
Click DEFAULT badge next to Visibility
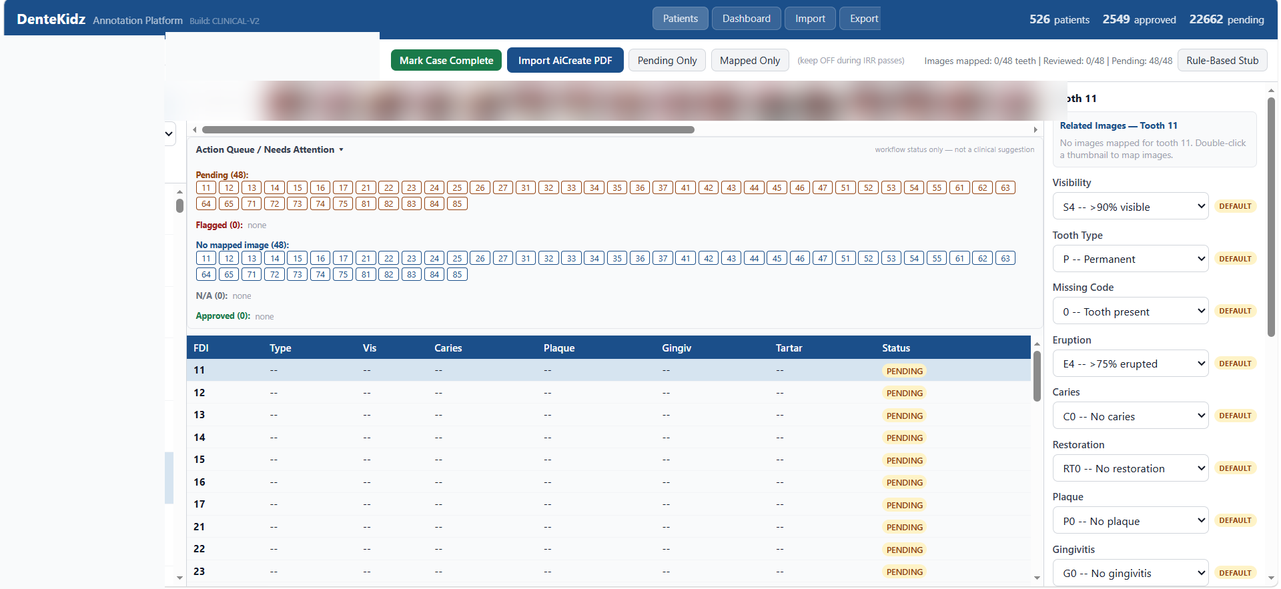pyautogui.click(x=1235, y=207)
